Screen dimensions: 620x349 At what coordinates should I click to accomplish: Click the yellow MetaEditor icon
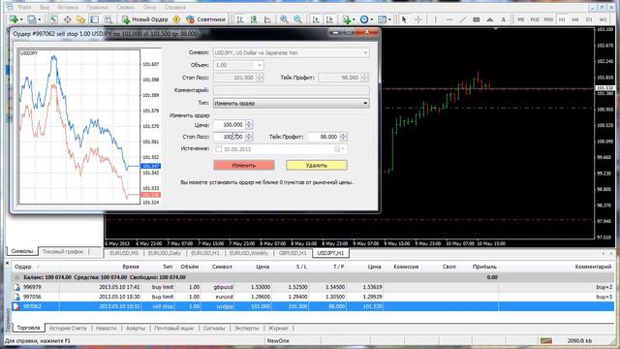[x=176, y=19]
